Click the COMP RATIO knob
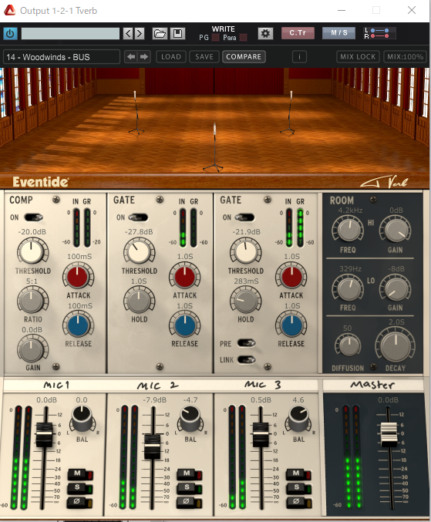 [x=32, y=300]
